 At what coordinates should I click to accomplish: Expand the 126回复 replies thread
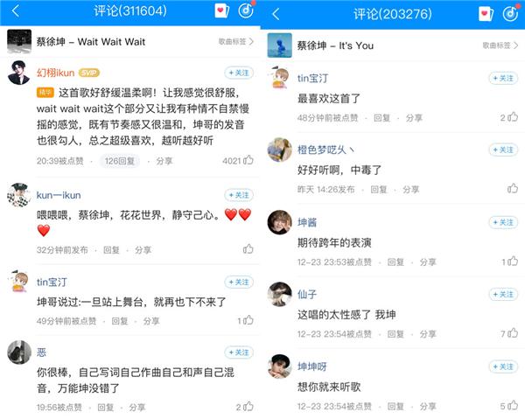point(120,161)
